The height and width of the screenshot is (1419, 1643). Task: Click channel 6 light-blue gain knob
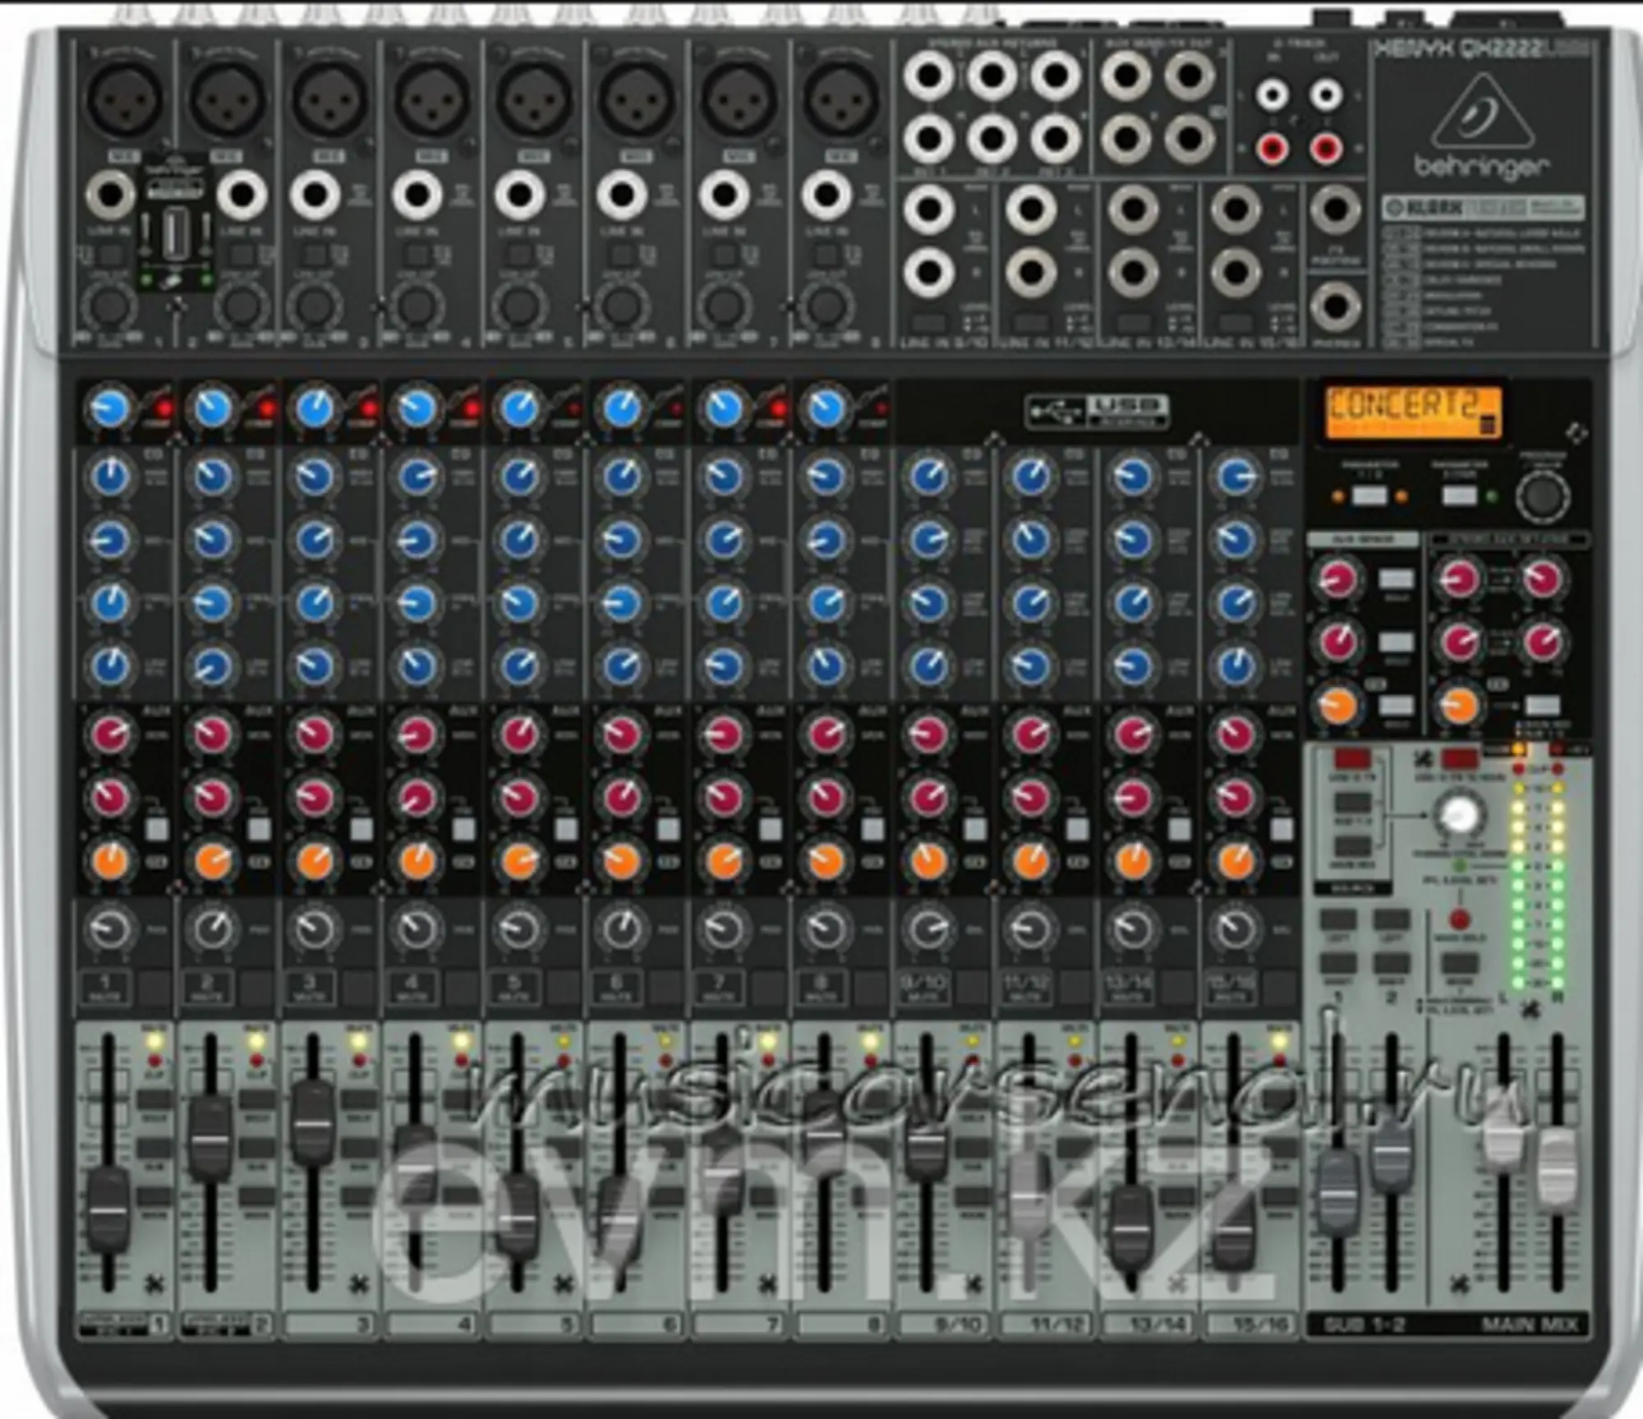click(622, 408)
